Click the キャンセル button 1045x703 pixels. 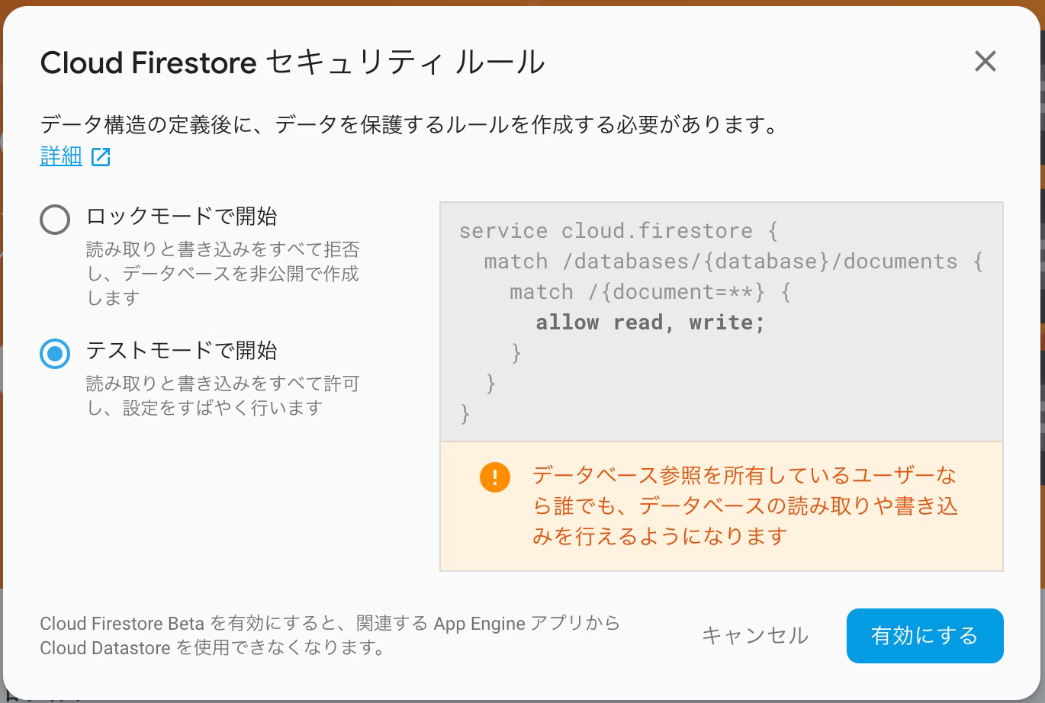tap(754, 636)
